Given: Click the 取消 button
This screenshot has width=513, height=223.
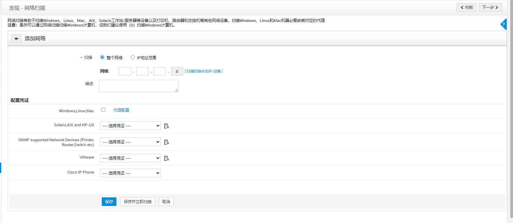Looking at the screenshot, I should pyautogui.click(x=166, y=202).
